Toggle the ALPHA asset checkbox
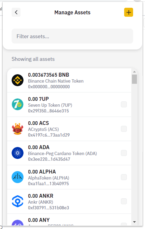 click(x=124, y=177)
